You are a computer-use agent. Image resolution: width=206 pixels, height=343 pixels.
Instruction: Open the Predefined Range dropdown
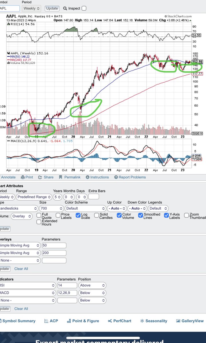[34, 197]
